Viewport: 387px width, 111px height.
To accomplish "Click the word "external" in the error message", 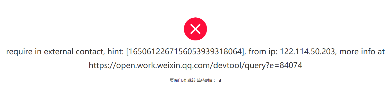I will 58,52.
